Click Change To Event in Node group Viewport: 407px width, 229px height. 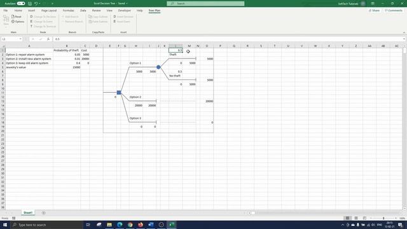pyautogui.click(x=41, y=22)
